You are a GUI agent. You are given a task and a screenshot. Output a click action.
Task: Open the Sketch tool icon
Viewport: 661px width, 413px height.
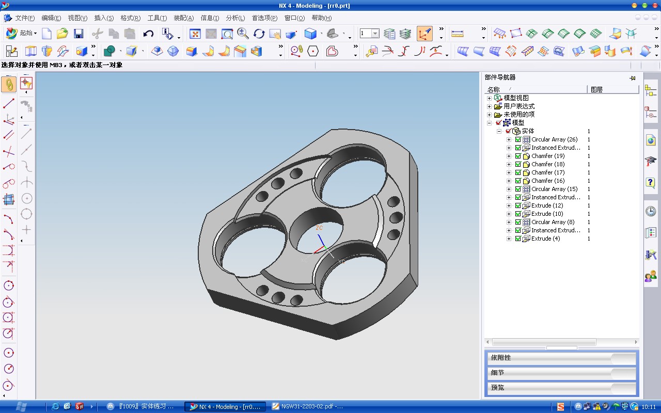click(11, 51)
